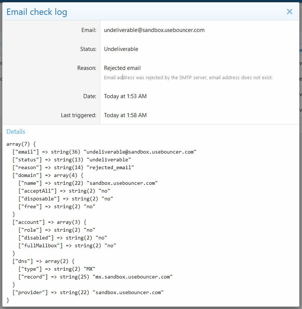Screen dimensions: 302x309
Task: Click the Date value Today at 1:53 AM
Action: pos(125,96)
